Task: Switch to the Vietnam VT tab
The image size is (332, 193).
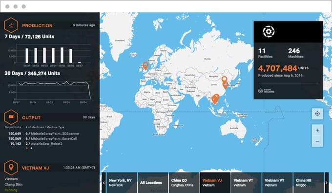Action: 246,183
